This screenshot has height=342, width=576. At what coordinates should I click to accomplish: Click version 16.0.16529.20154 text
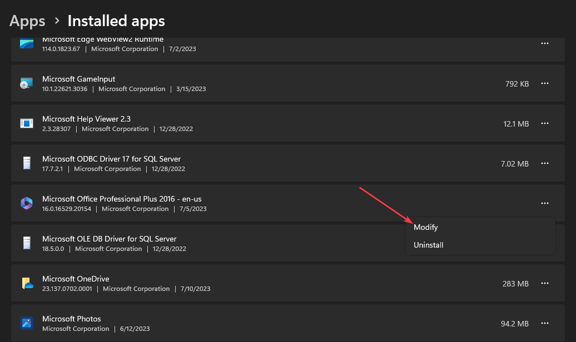[x=67, y=209]
